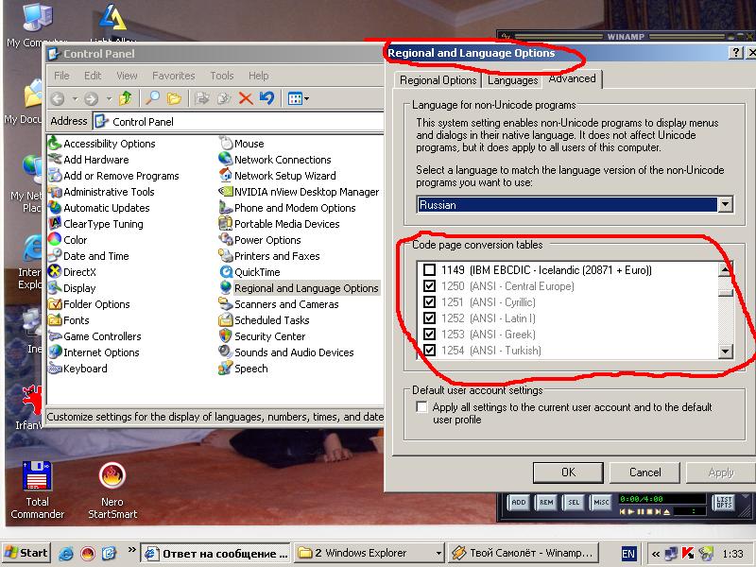Click the Start button
This screenshot has height=567, width=756.
pyautogui.click(x=26, y=553)
